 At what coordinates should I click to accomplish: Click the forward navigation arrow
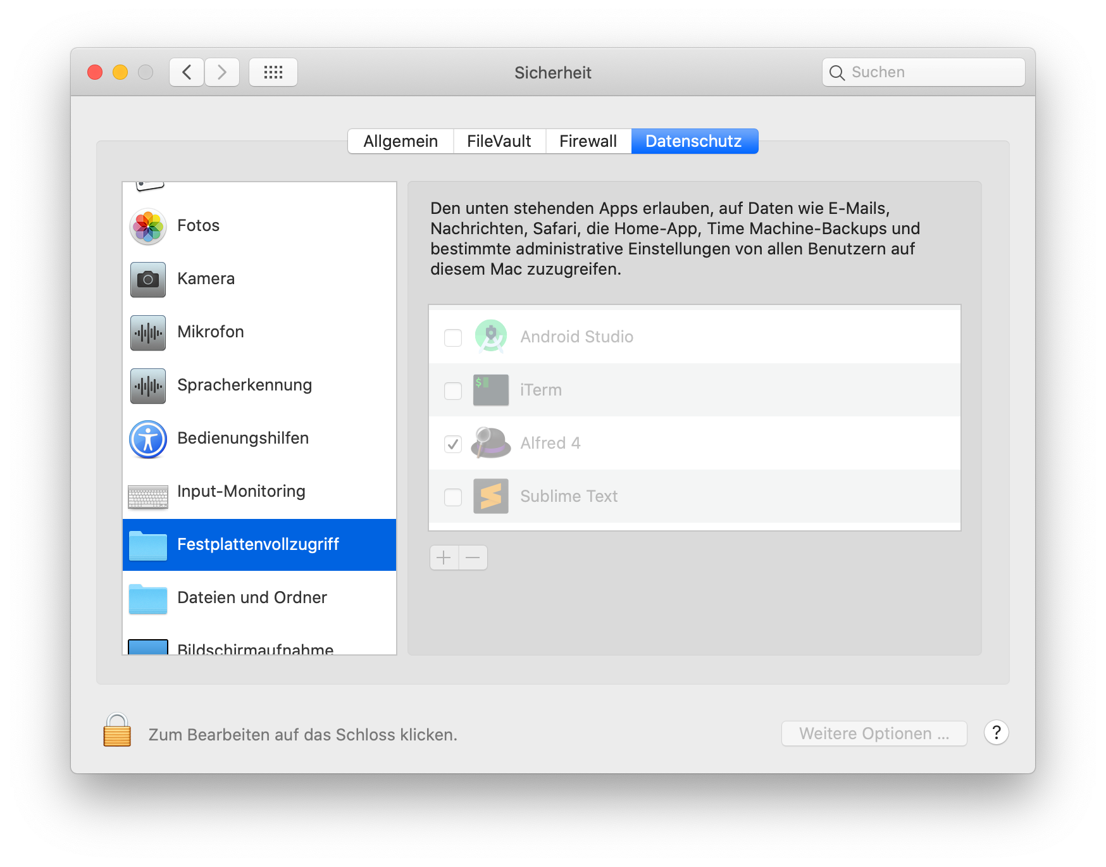[222, 72]
